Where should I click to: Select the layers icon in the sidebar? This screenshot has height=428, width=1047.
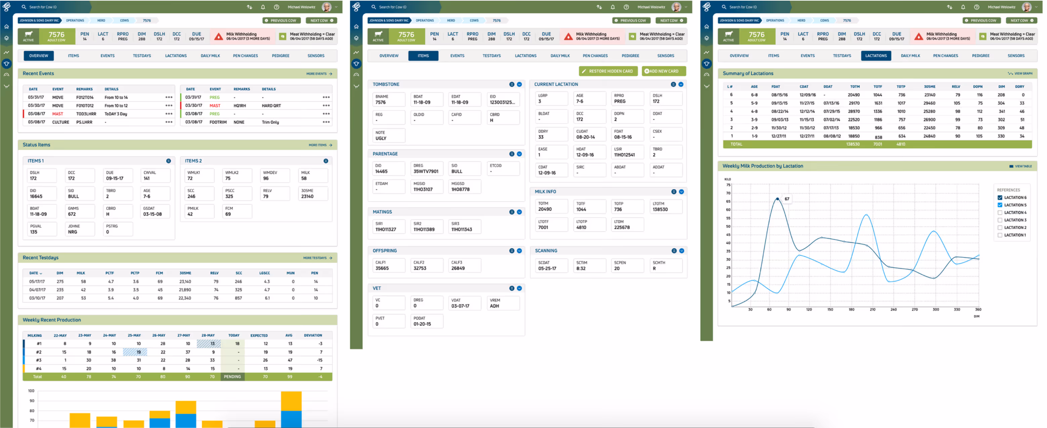[x=6, y=39]
